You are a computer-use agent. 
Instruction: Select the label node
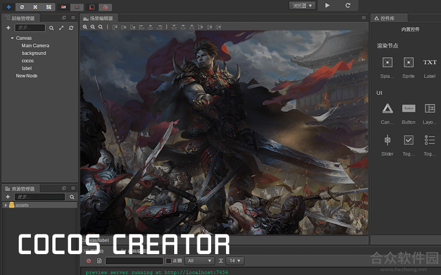pyautogui.click(x=26, y=68)
